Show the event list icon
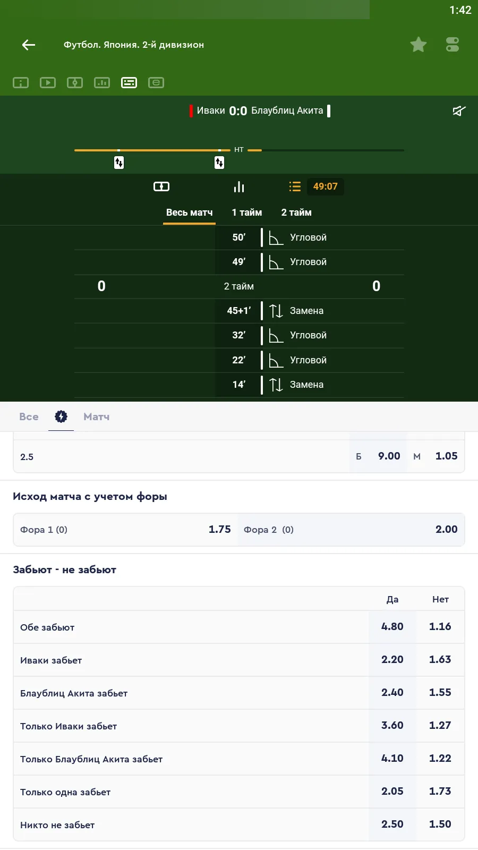The width and height of the screenshot is (478, 850). pos(295,186)
